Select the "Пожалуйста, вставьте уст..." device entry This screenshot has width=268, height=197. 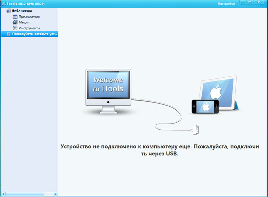coord(34,34)
